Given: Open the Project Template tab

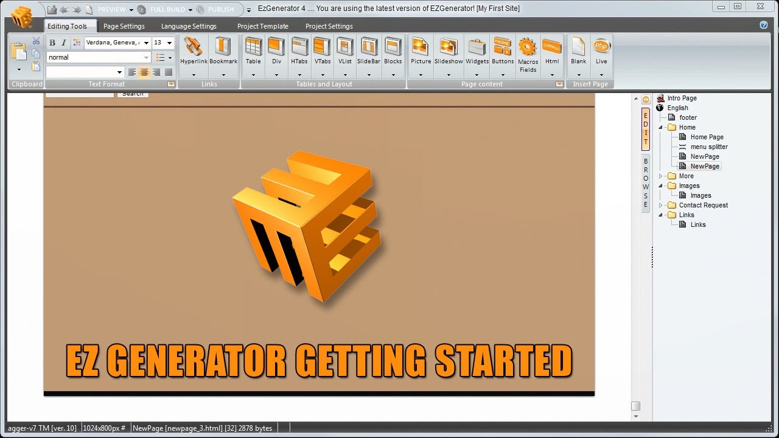Looking at the screenshot, I should click(x=263, y=26).
